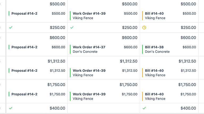Click the green checkmark in the Proposal column's $250.00 row

coord(11,27)
